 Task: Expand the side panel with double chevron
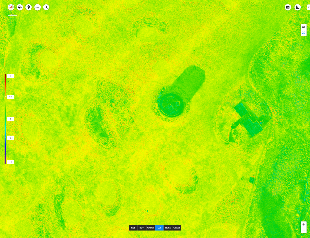pos(308,7)
